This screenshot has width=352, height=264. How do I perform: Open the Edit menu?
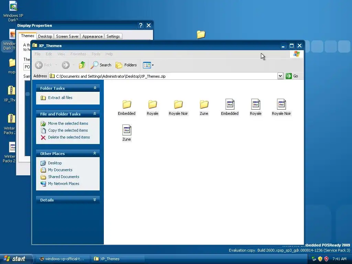pos(49,54)
